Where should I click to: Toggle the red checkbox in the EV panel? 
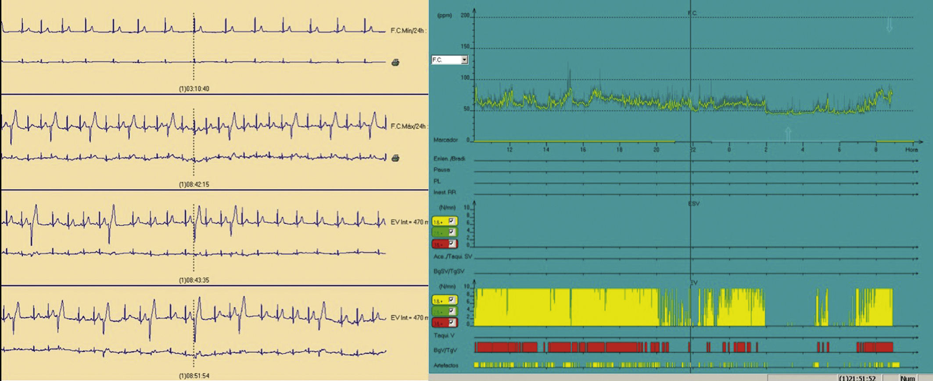pos(451,323)
